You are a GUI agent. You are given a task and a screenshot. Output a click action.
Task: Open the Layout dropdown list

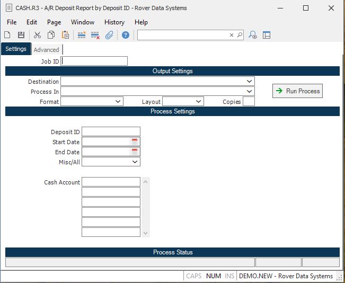point(199,101)
